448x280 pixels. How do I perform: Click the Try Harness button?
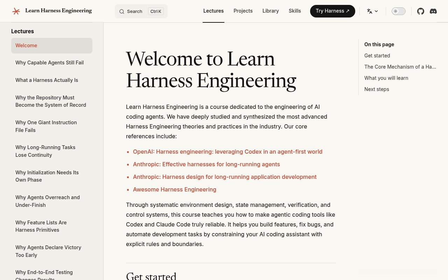tap(332, 11)
